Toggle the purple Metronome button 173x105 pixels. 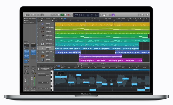pyautogui.click(x=113, y=15)
